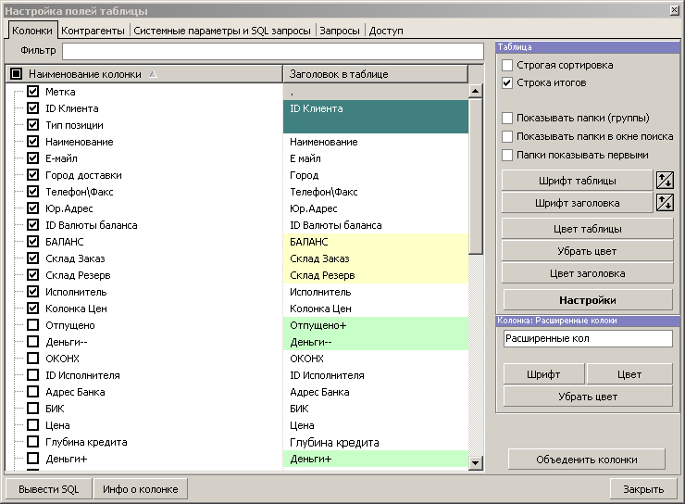Enable Строгая сортировка checkbox
Viewport: 685px width, 504px height.
tap(507, 65)
